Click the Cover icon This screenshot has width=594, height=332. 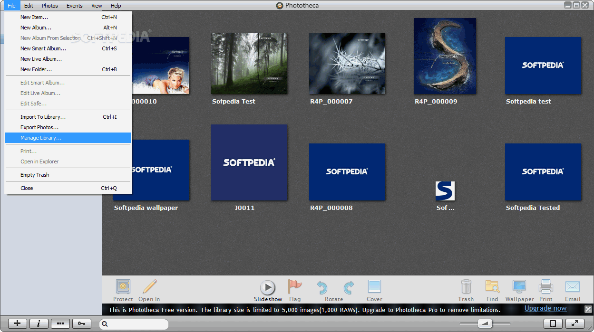(374, 287)
